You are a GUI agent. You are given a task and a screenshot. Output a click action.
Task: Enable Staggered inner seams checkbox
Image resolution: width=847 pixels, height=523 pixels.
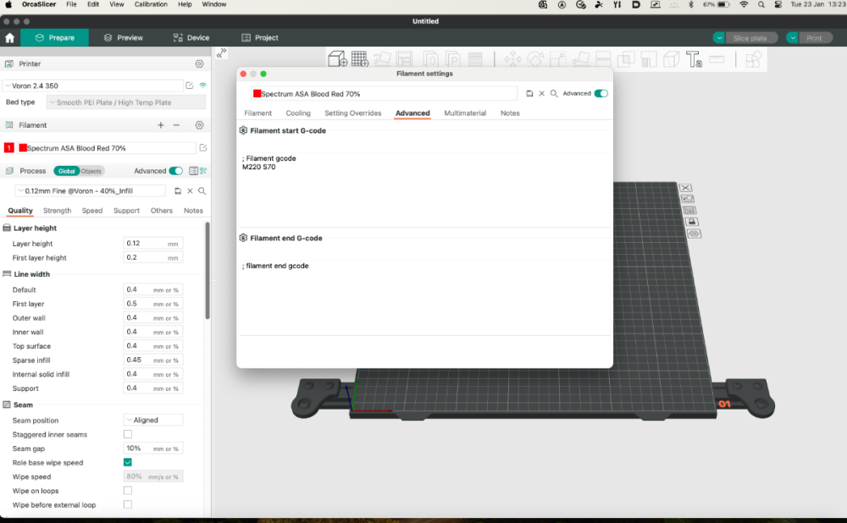point(128,434)
